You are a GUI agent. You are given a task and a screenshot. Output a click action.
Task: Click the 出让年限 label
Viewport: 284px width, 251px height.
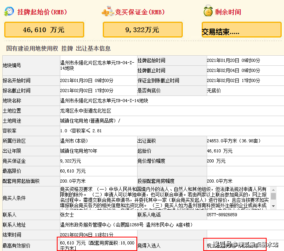coord(12,151)
